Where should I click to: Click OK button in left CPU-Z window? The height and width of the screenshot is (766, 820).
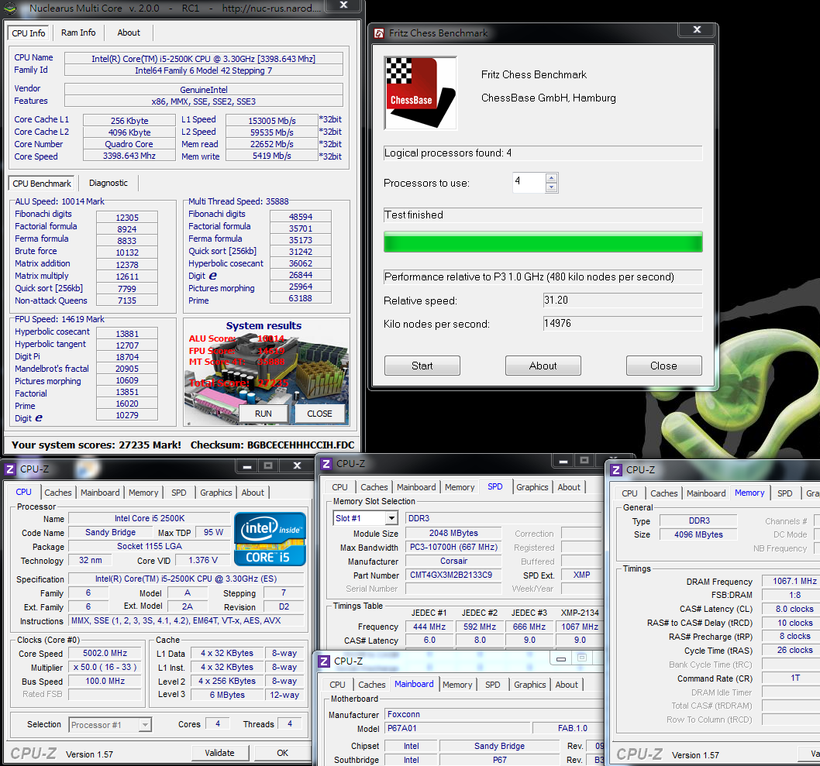click(282, 753)
